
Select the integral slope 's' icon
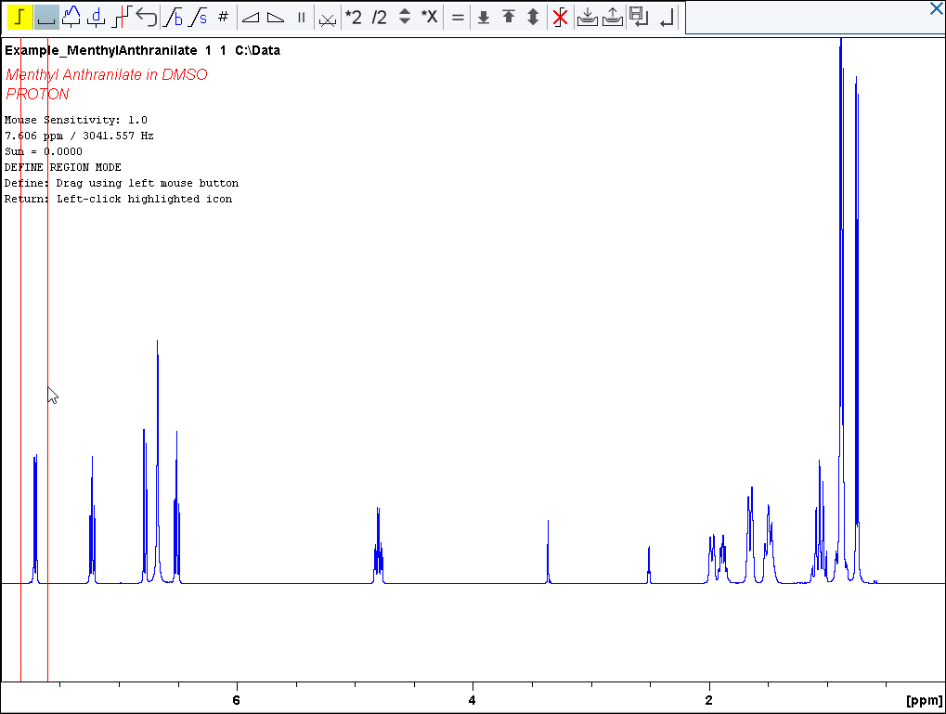coord(198,17)
